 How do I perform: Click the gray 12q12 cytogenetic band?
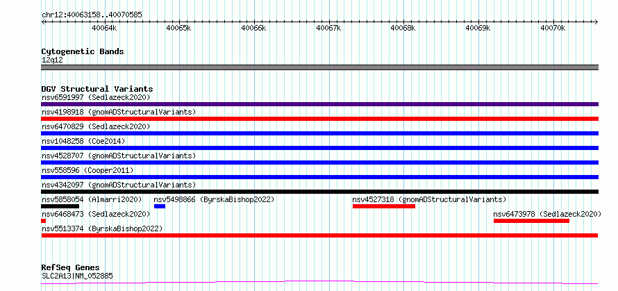319,67
